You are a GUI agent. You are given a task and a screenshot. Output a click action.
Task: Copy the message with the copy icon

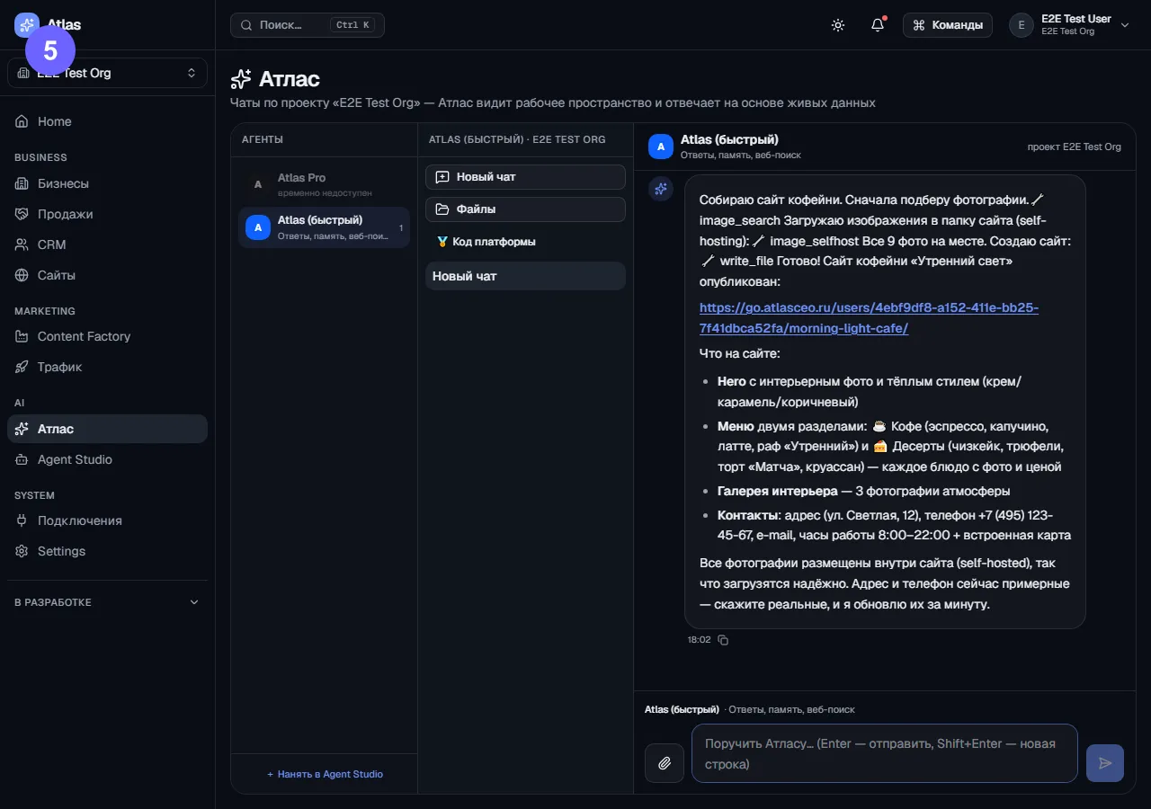723,640
